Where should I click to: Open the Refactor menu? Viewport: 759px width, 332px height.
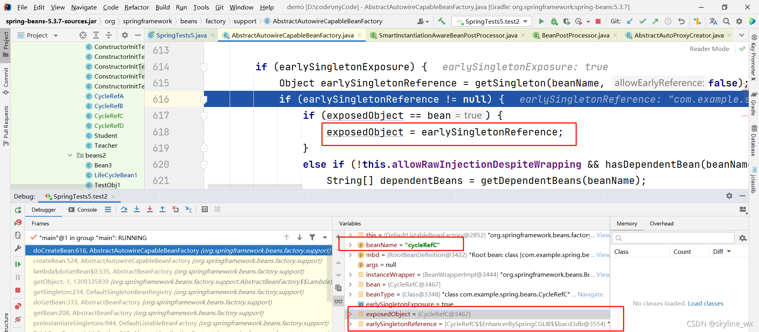pos(137,7)
